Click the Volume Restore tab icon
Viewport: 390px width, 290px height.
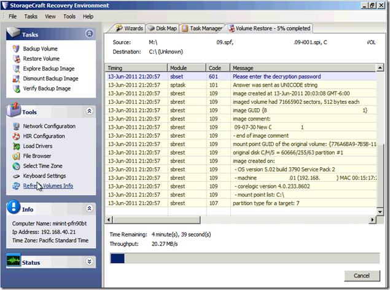coord(232,28)
